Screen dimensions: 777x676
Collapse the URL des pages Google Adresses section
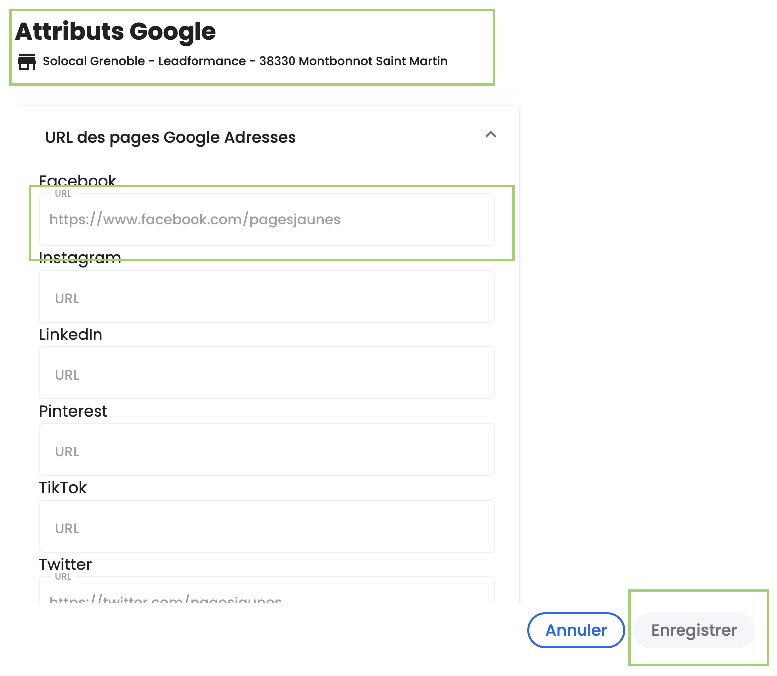(x=491, y=135)
